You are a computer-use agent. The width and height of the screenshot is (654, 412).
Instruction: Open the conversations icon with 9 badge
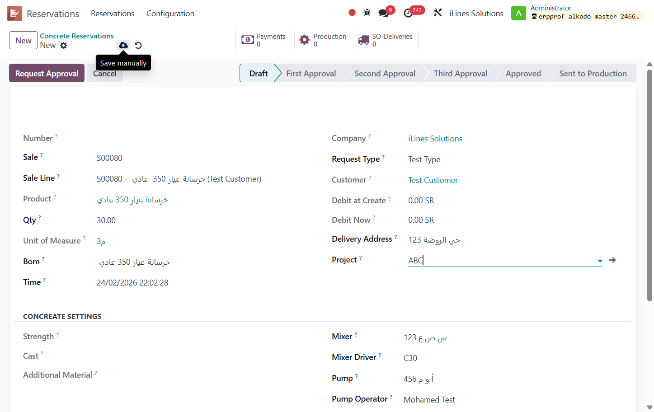pos(384,13)
